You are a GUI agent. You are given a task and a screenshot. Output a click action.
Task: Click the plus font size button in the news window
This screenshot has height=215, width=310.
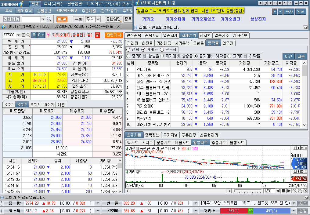(280, 12)
